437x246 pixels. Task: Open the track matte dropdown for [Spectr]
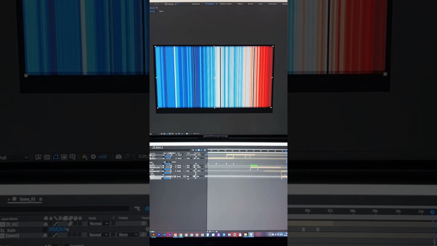click(x=190, y=159)
